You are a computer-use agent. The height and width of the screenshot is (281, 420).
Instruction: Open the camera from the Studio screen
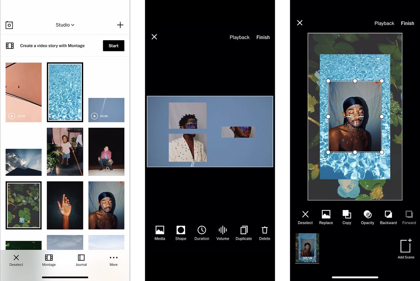9,25
